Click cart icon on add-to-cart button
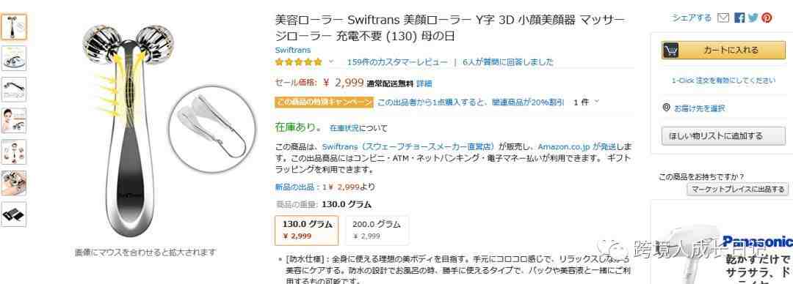Image resolution: width=793 pixels, height=284 pixels. (x=670, y=50)
